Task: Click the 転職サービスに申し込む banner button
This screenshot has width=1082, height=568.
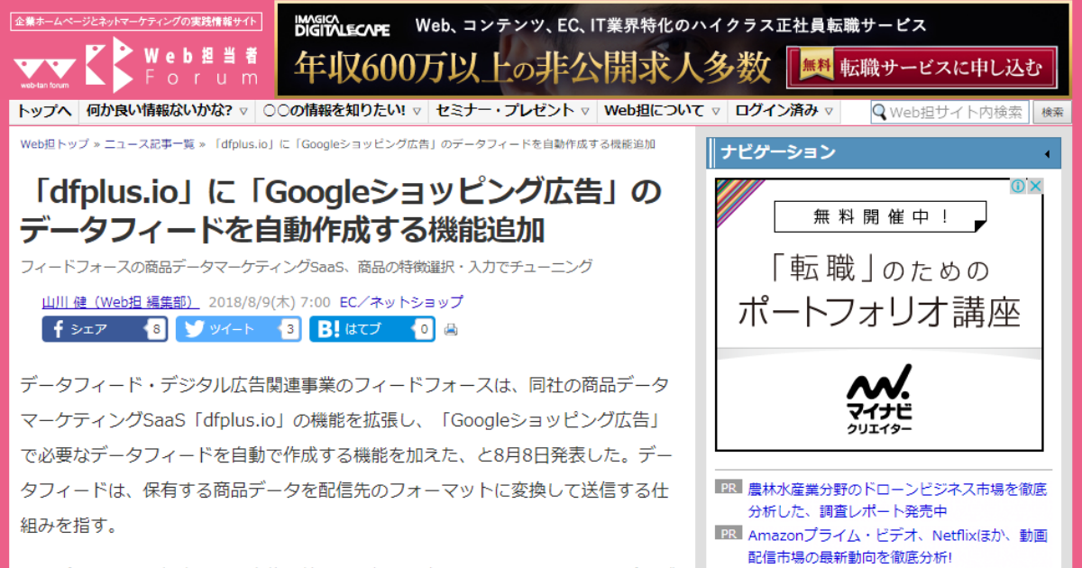Action: tap(922, 67)
